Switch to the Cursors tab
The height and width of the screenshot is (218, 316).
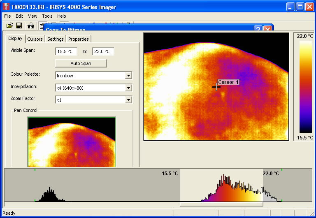pyautogui.click(x=35, y=39)
